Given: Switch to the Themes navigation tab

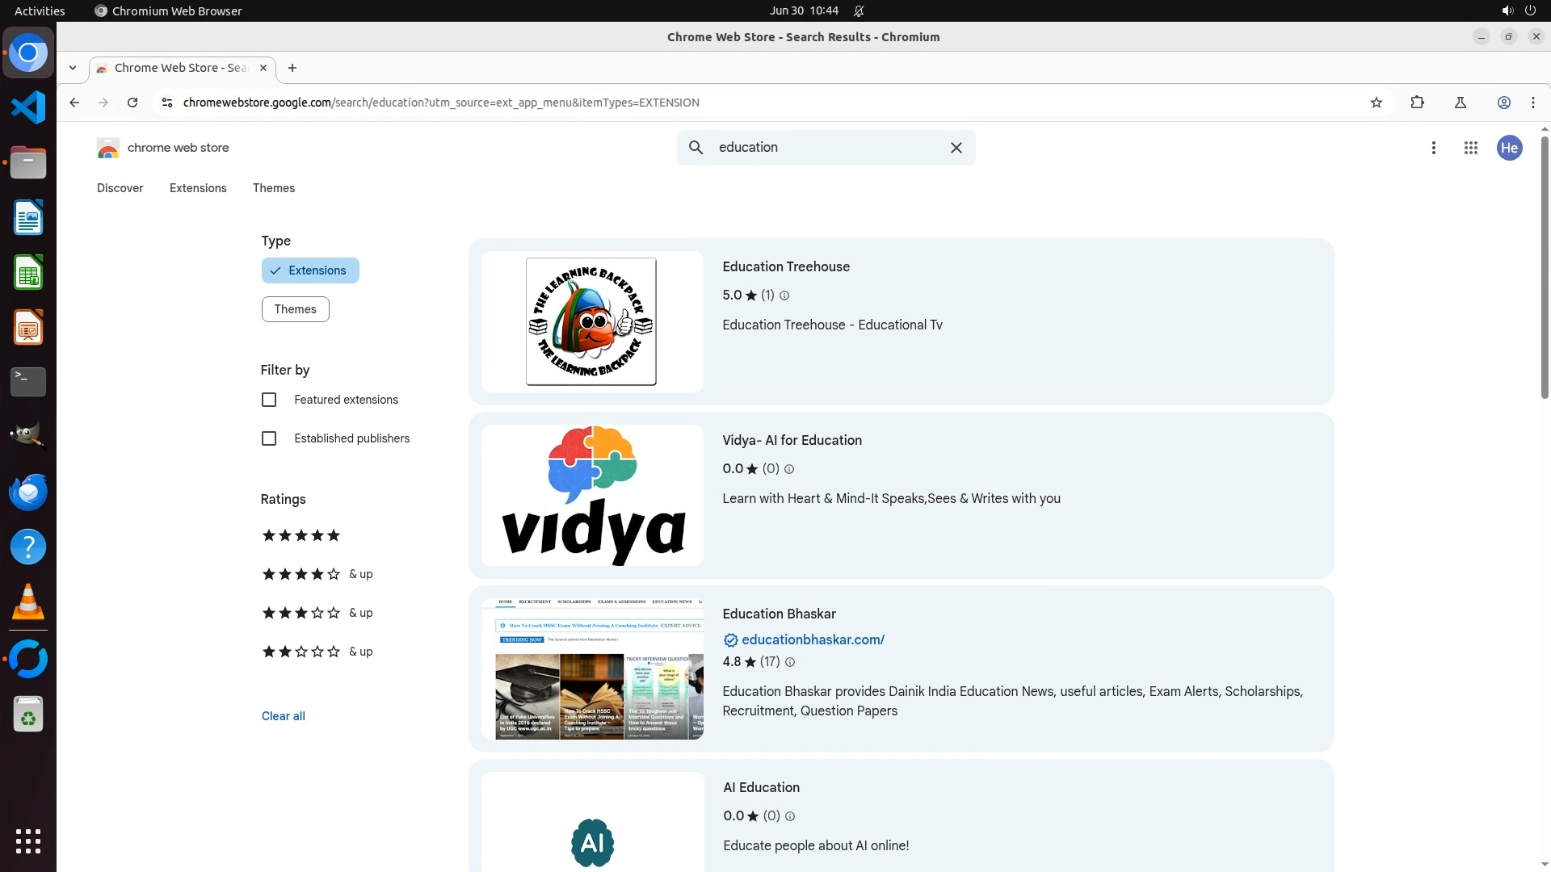Looking at the screenshot, I should point(273,188).
